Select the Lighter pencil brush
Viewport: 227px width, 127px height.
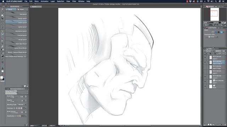click(16, 26)
